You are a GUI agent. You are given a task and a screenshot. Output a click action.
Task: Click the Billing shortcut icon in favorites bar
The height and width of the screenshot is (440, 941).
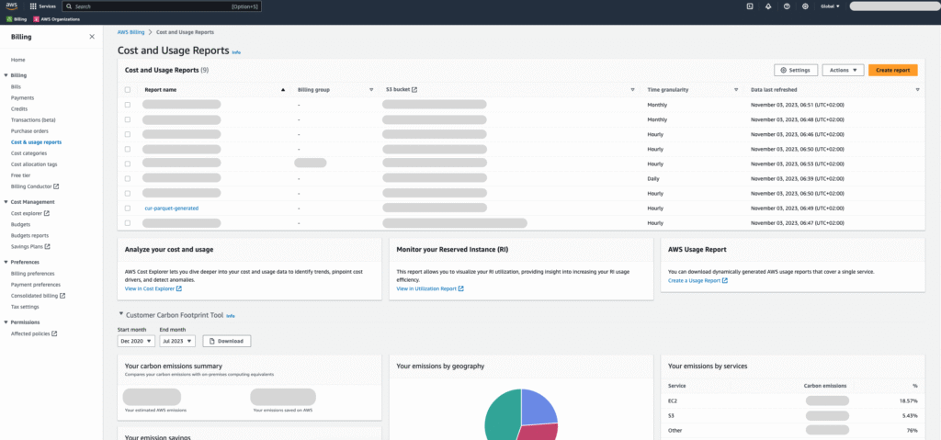click(9, 19)
